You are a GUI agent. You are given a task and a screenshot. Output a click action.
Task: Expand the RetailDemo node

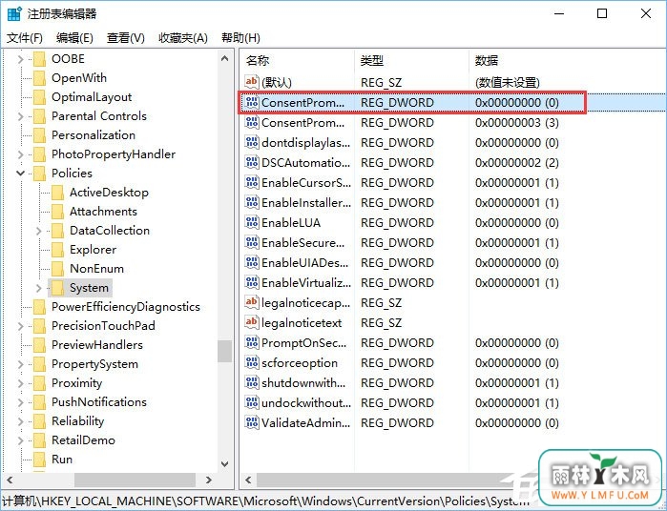(20, 440)
